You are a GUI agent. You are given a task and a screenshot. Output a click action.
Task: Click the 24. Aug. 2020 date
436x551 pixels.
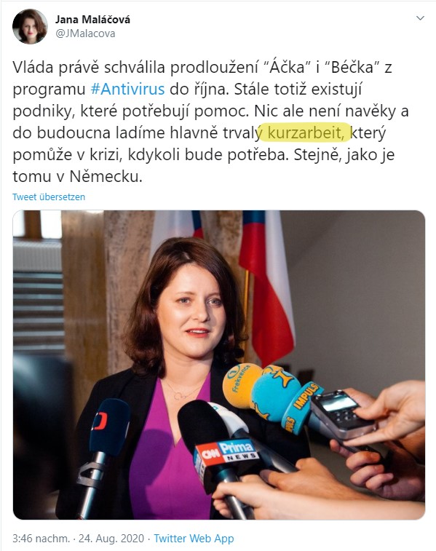111,539
